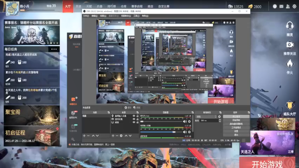This screenshot has width=299, height=168.
Task: Click large 开始游戏 button in game
Action: point(267,163)
